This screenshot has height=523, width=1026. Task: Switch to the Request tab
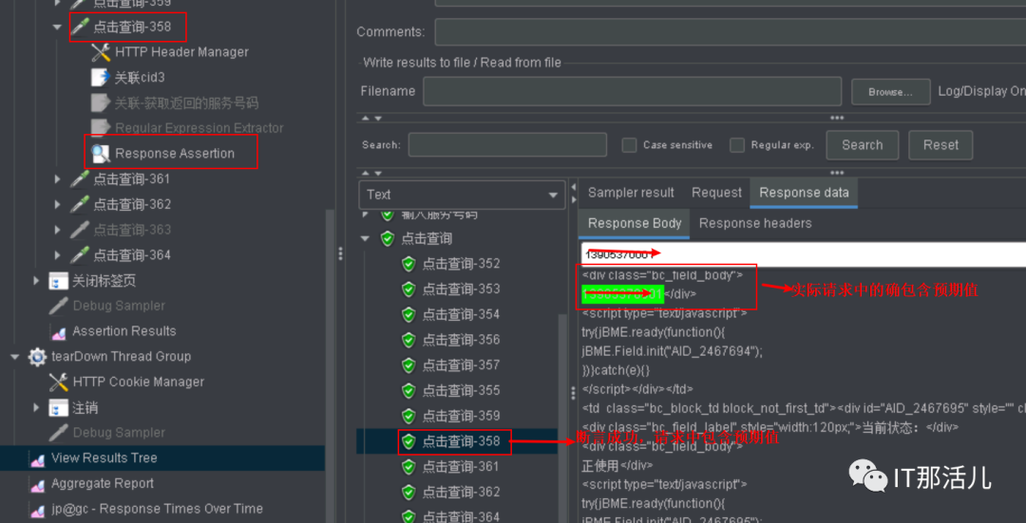tap(716, 193)
